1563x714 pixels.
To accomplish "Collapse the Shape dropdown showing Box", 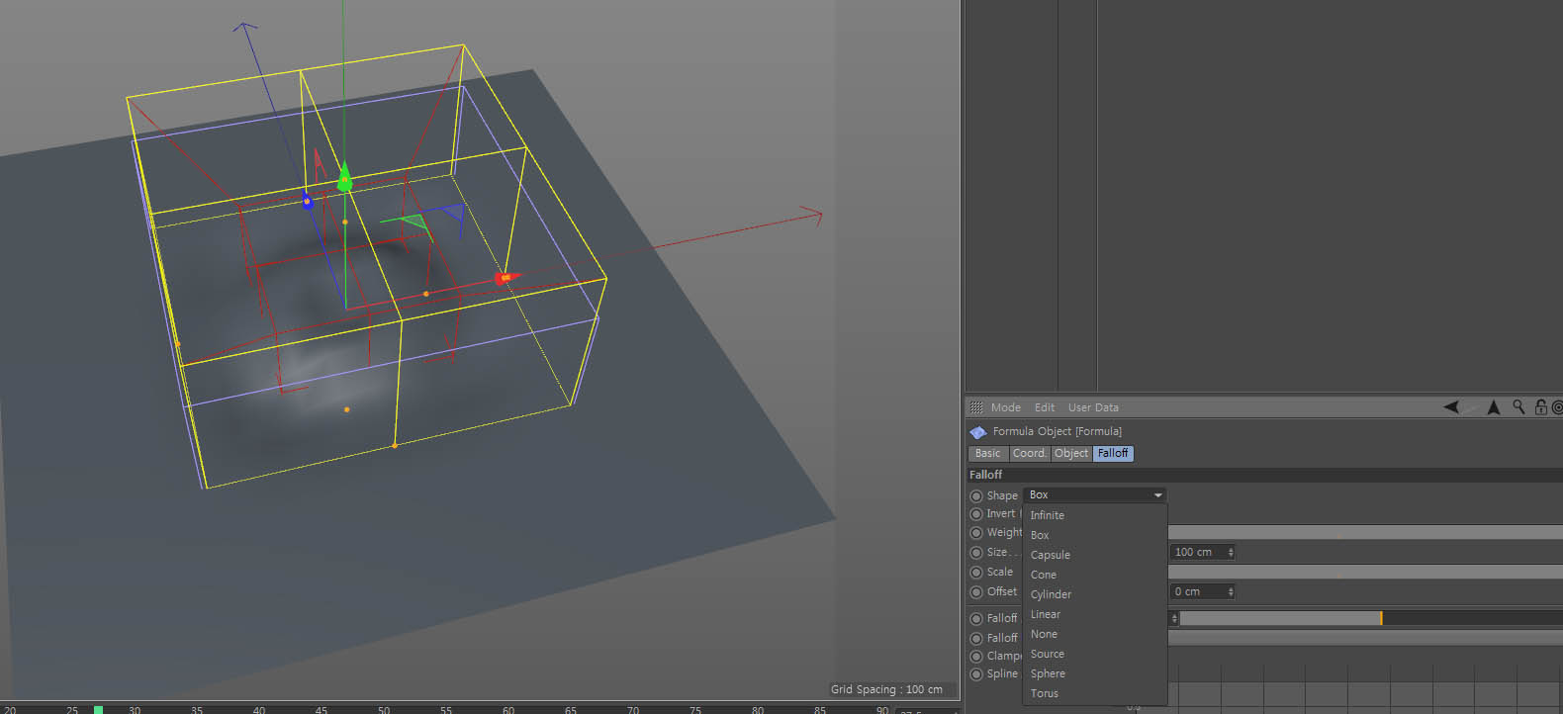I will click(1095, 494).
